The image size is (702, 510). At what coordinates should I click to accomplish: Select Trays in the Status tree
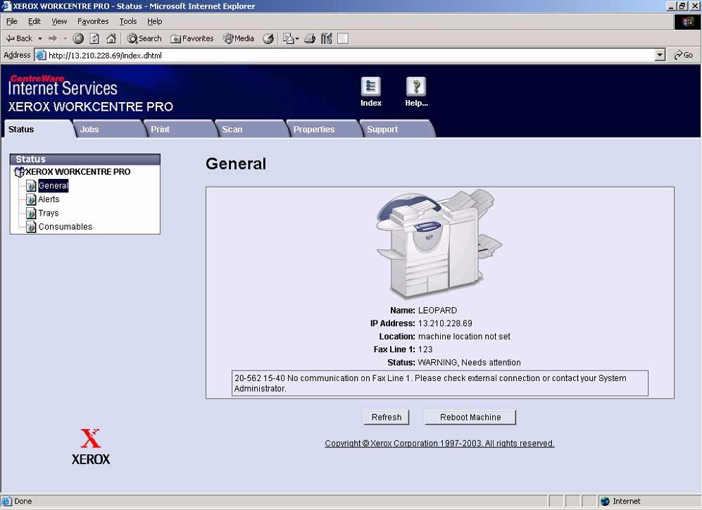click(x=49, y=213)
